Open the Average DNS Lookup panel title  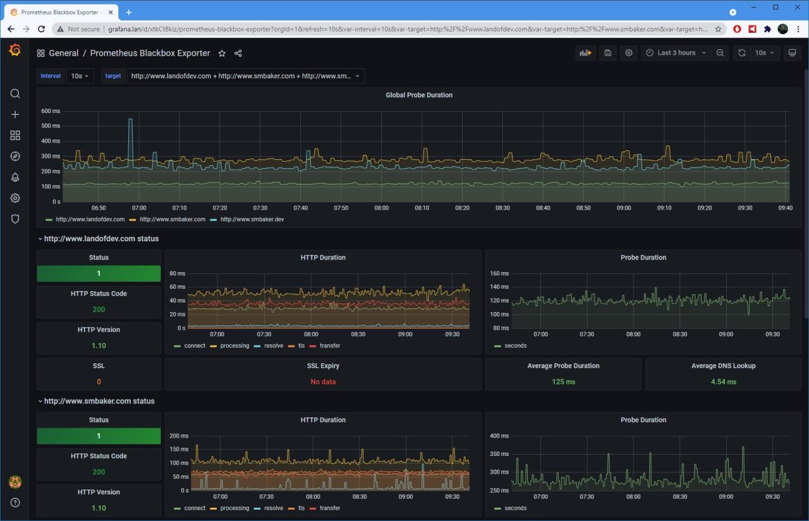tap(723, 366)
